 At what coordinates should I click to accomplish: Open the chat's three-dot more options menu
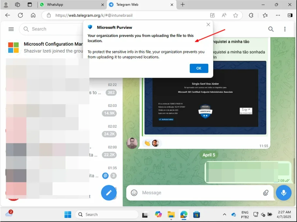click(x=285, y=29)
